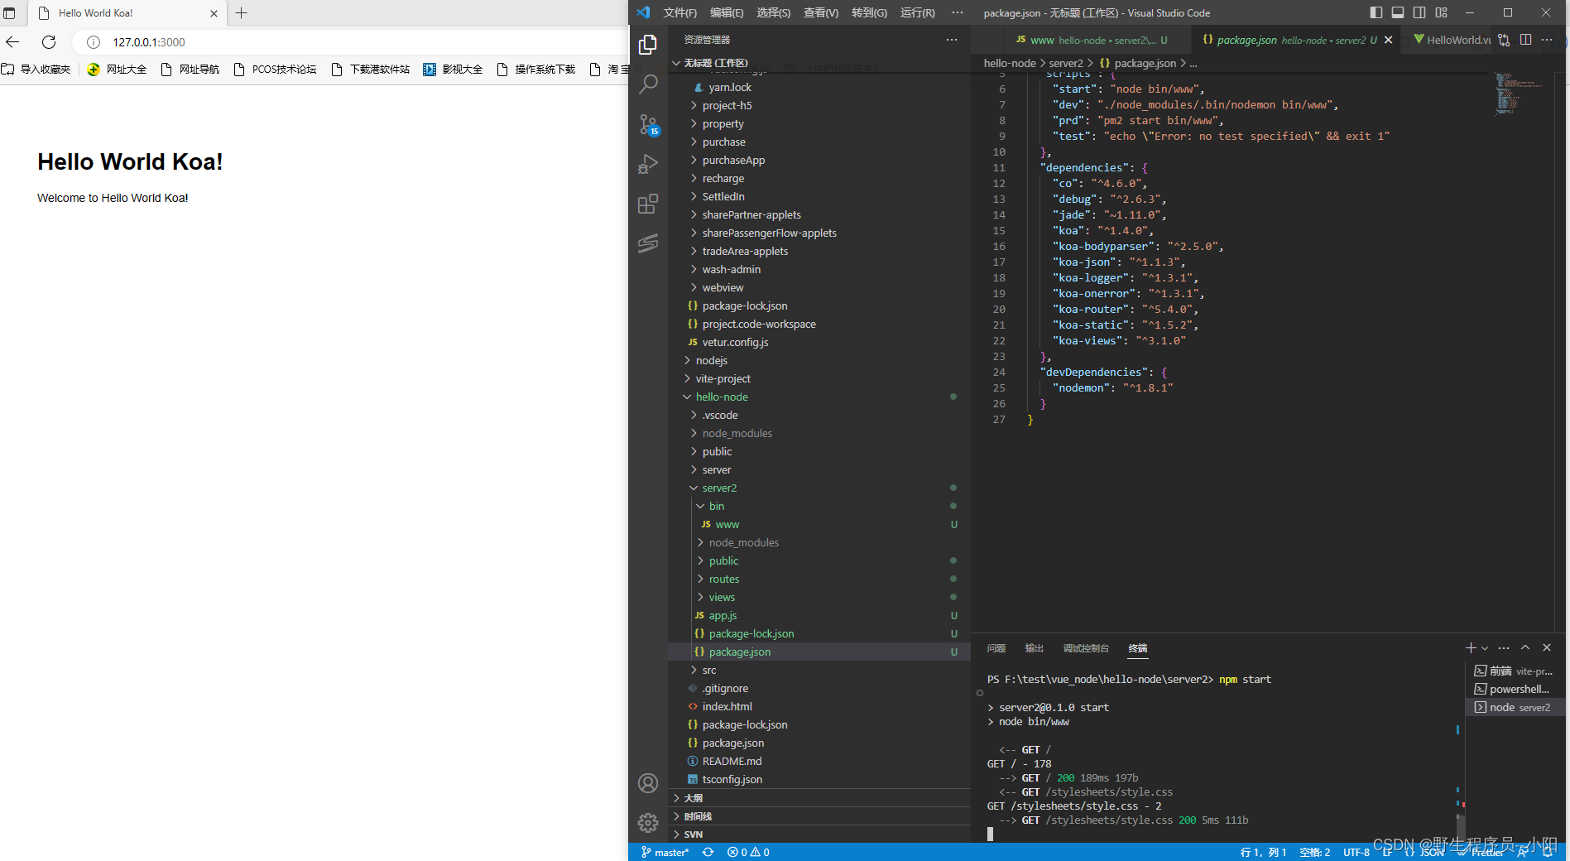Expand the routes folder
This screenshot has height=861, width=1570.
point(724,580)
